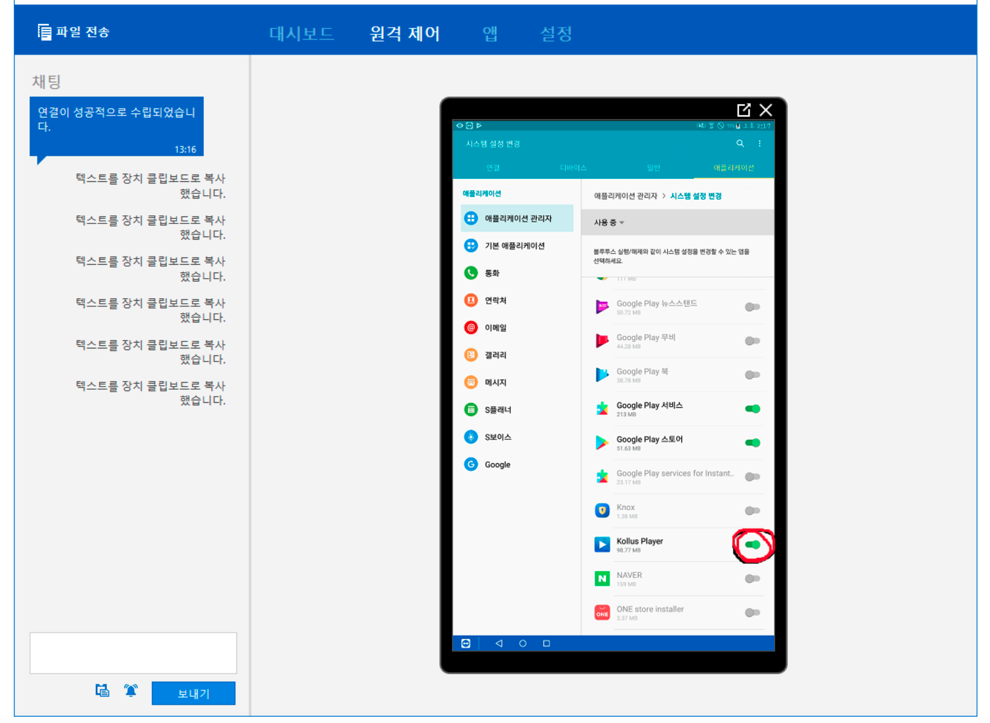Viewport: 990px width, 723px height.
Task: Click the 보내기 send button
Action: click(x=193, y=694)
